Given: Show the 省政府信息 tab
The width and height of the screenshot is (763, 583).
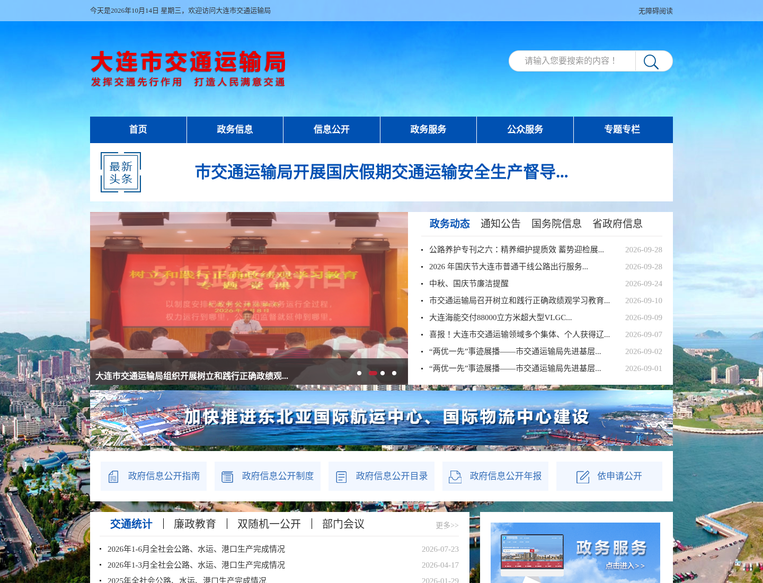Looking at the screenshot, I should (617, 224).
